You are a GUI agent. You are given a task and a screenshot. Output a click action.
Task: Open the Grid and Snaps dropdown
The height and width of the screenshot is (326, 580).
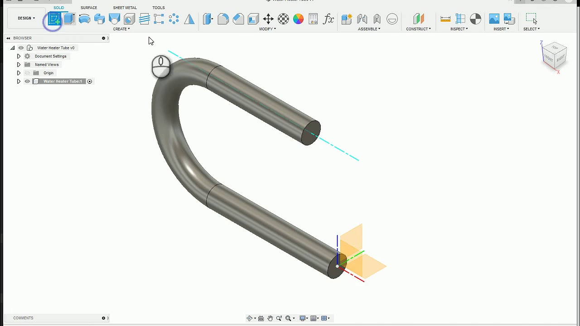point(314,318)
